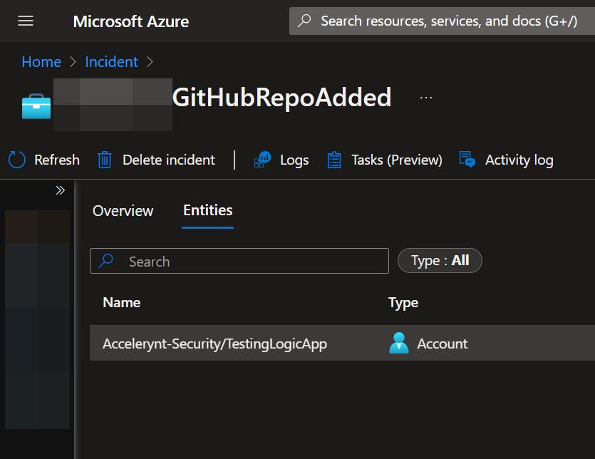Open the hamburger portal menu
This screenshot has height=459, width=595.
click(x=26, y=21)
